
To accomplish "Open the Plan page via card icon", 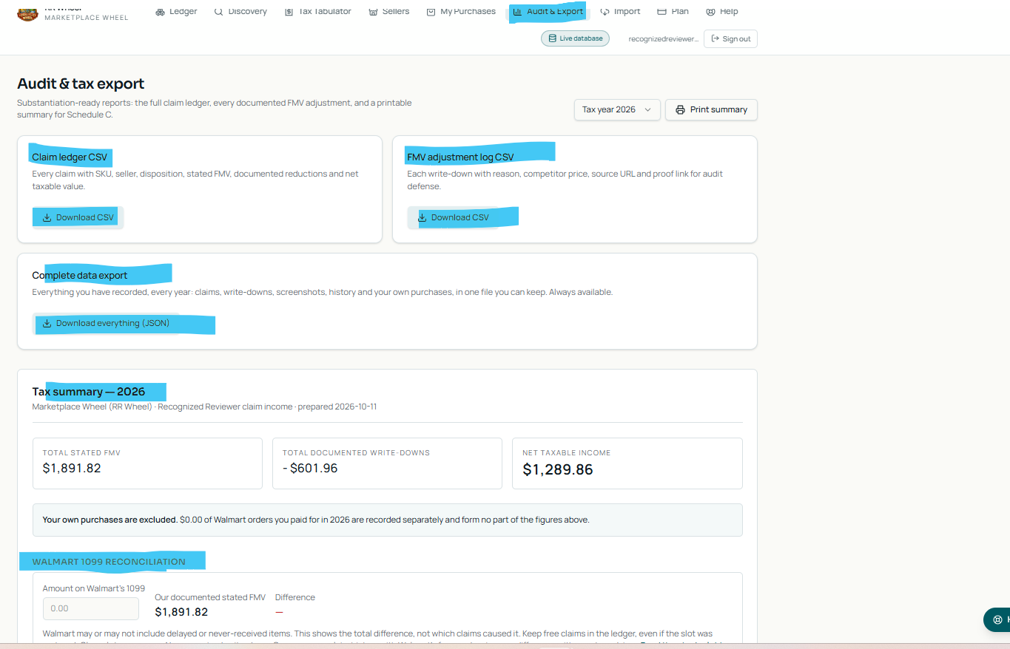I will (x=661, y=12).
